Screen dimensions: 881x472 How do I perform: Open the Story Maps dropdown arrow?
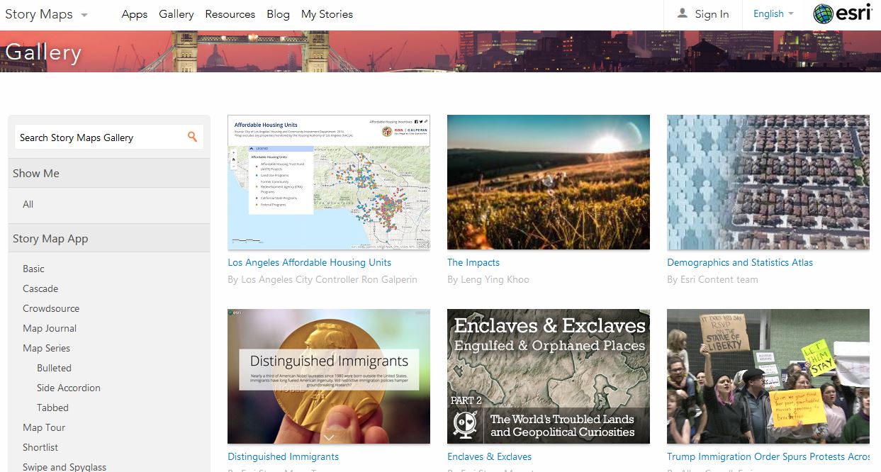(84, 15)
